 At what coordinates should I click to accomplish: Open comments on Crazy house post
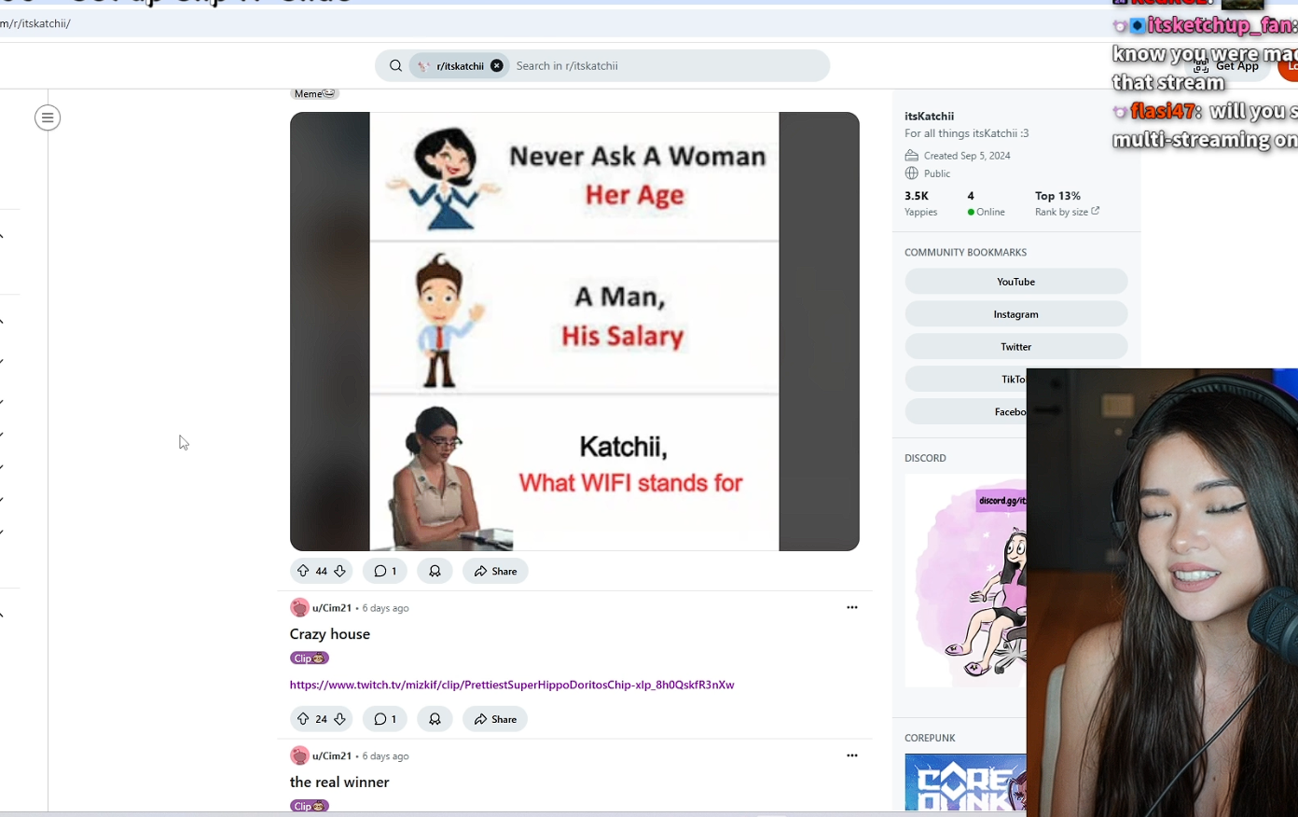click(x=384, y=719)
